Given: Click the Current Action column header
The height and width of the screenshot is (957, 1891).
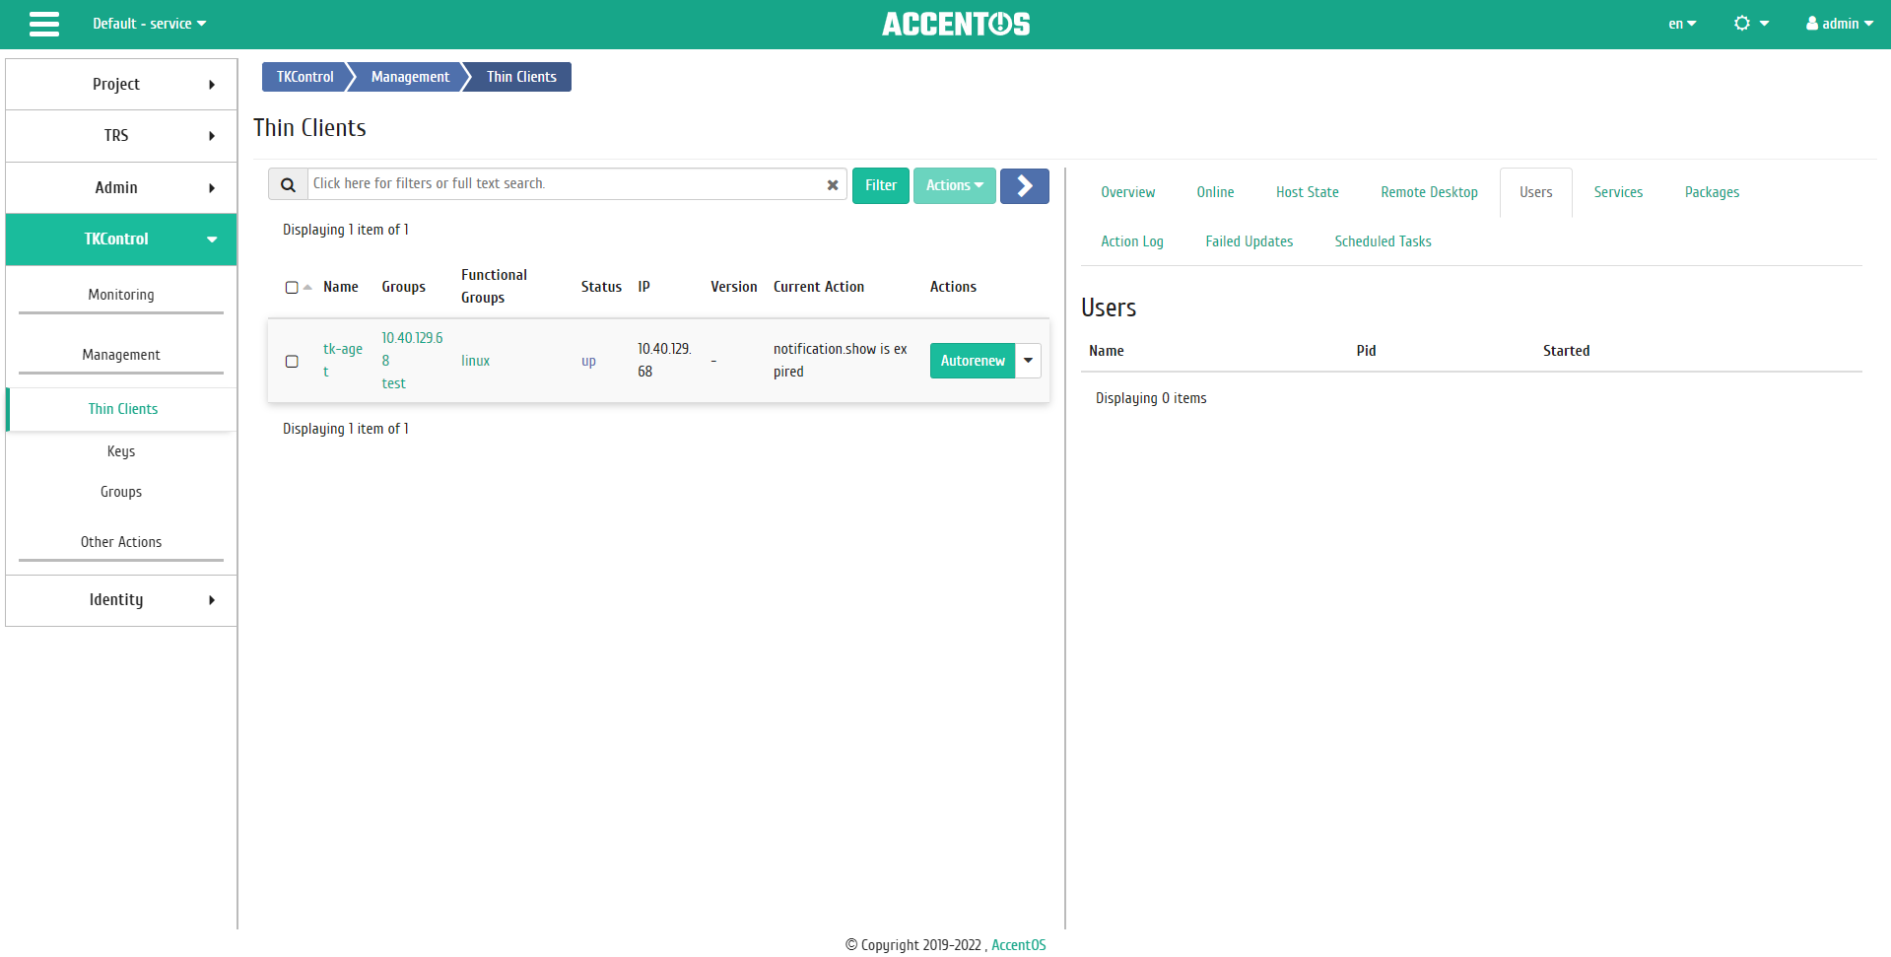Looking at the screenshot, I should pos(819,287).
